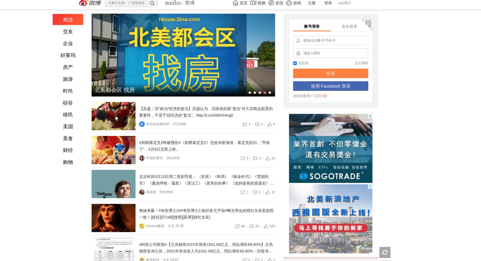This screenshot has width=481, height=261.
Task: Click repost icon on 高盛 post
Action: click(x=245, y=124)
